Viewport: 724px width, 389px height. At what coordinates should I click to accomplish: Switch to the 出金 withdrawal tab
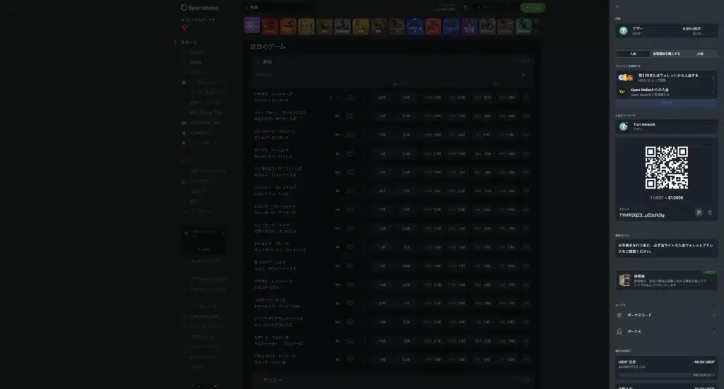700,54
